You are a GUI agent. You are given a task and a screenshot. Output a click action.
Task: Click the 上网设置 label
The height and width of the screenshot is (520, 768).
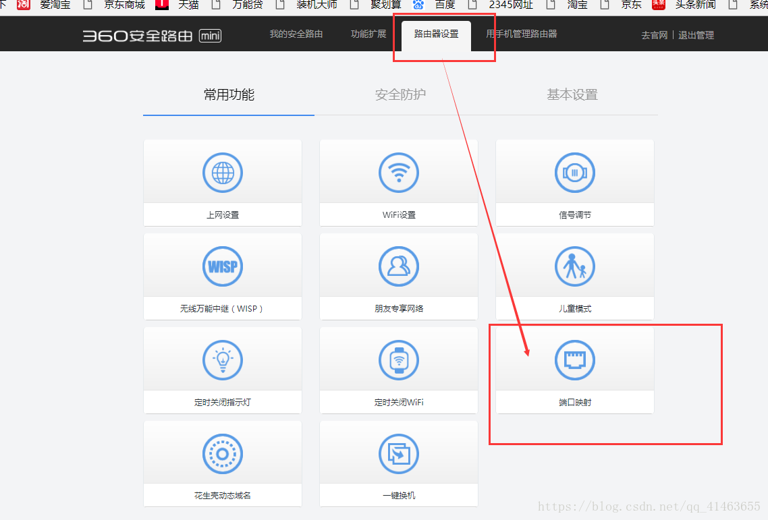pyautogui.click(x=222, y=215)
